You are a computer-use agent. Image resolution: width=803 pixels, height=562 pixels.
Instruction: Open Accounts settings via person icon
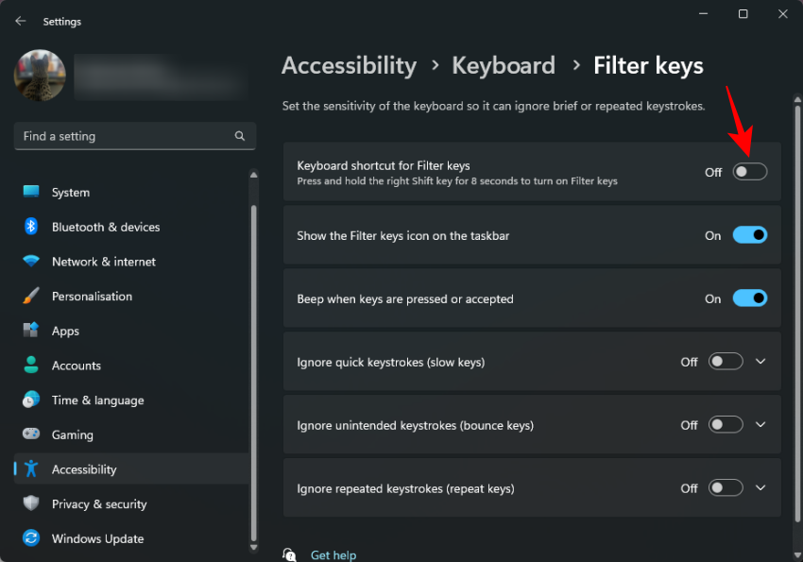[x=29, y=366]
